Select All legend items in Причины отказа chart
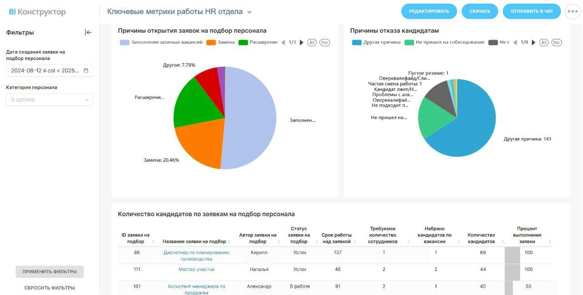This screenshot has height=295, width=583. [543, 42]
